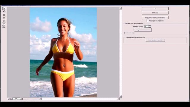Click the preview vertical scrollbar up arrow
The width and height of the screenshot is (190, 107).
[x=121, y=8]
